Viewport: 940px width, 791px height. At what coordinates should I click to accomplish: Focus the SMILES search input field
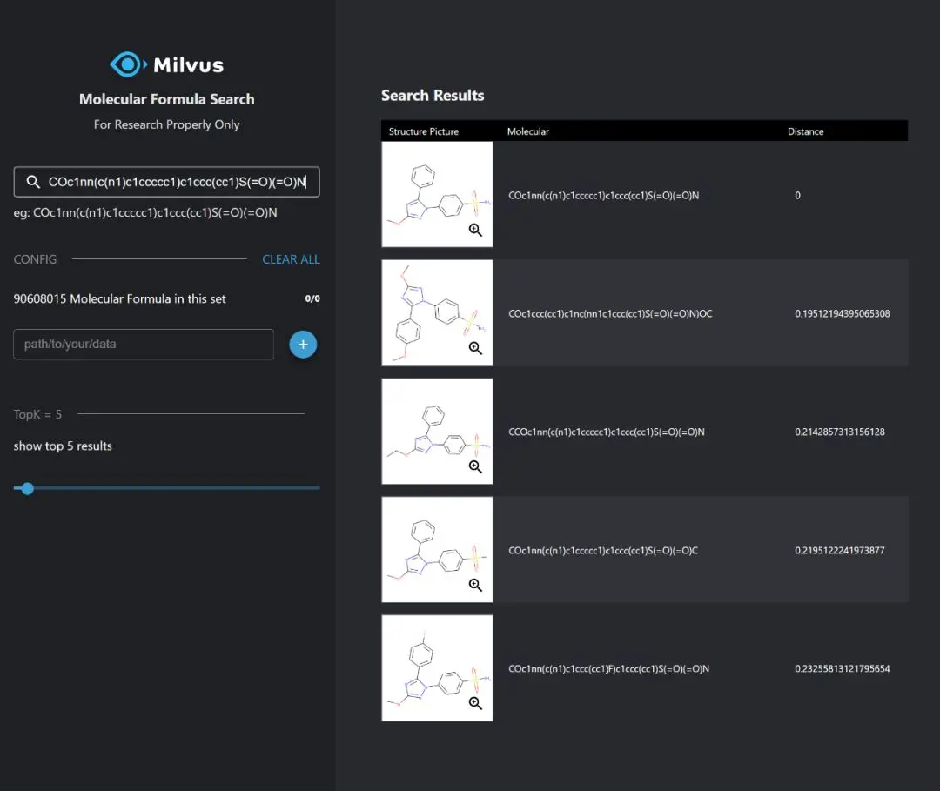[x=166, y=182]
